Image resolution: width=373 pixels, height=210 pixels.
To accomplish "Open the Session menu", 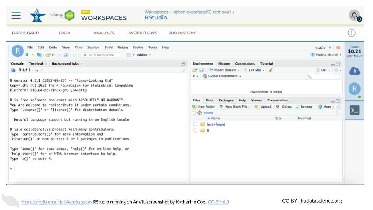I will [x=93, y=47].
